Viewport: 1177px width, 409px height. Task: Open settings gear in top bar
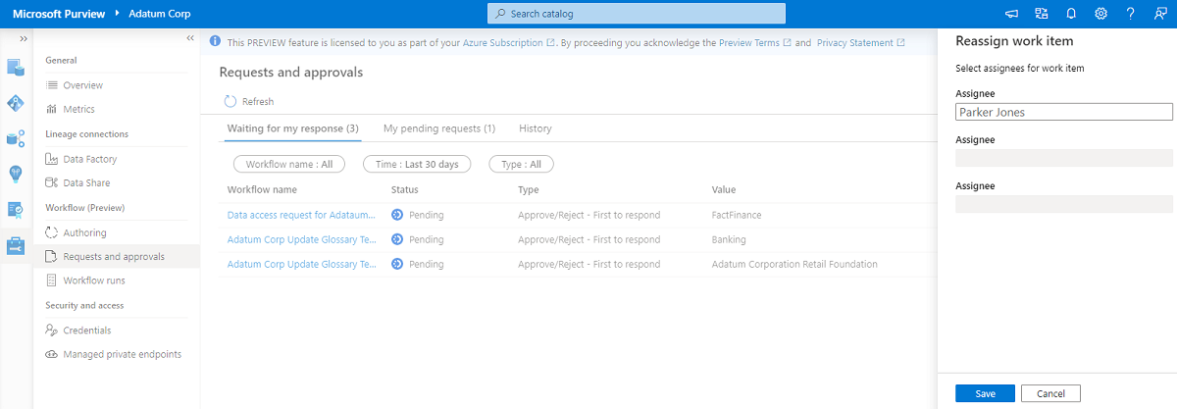pyautogui.click(x=1100, y=14)
